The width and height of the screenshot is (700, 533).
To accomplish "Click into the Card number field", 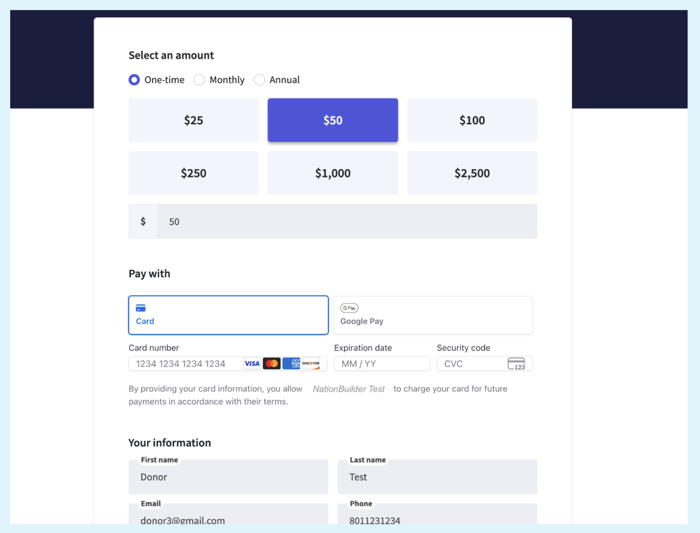I will click(185, 364).
